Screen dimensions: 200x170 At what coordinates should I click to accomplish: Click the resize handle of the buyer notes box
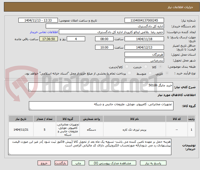9,154
